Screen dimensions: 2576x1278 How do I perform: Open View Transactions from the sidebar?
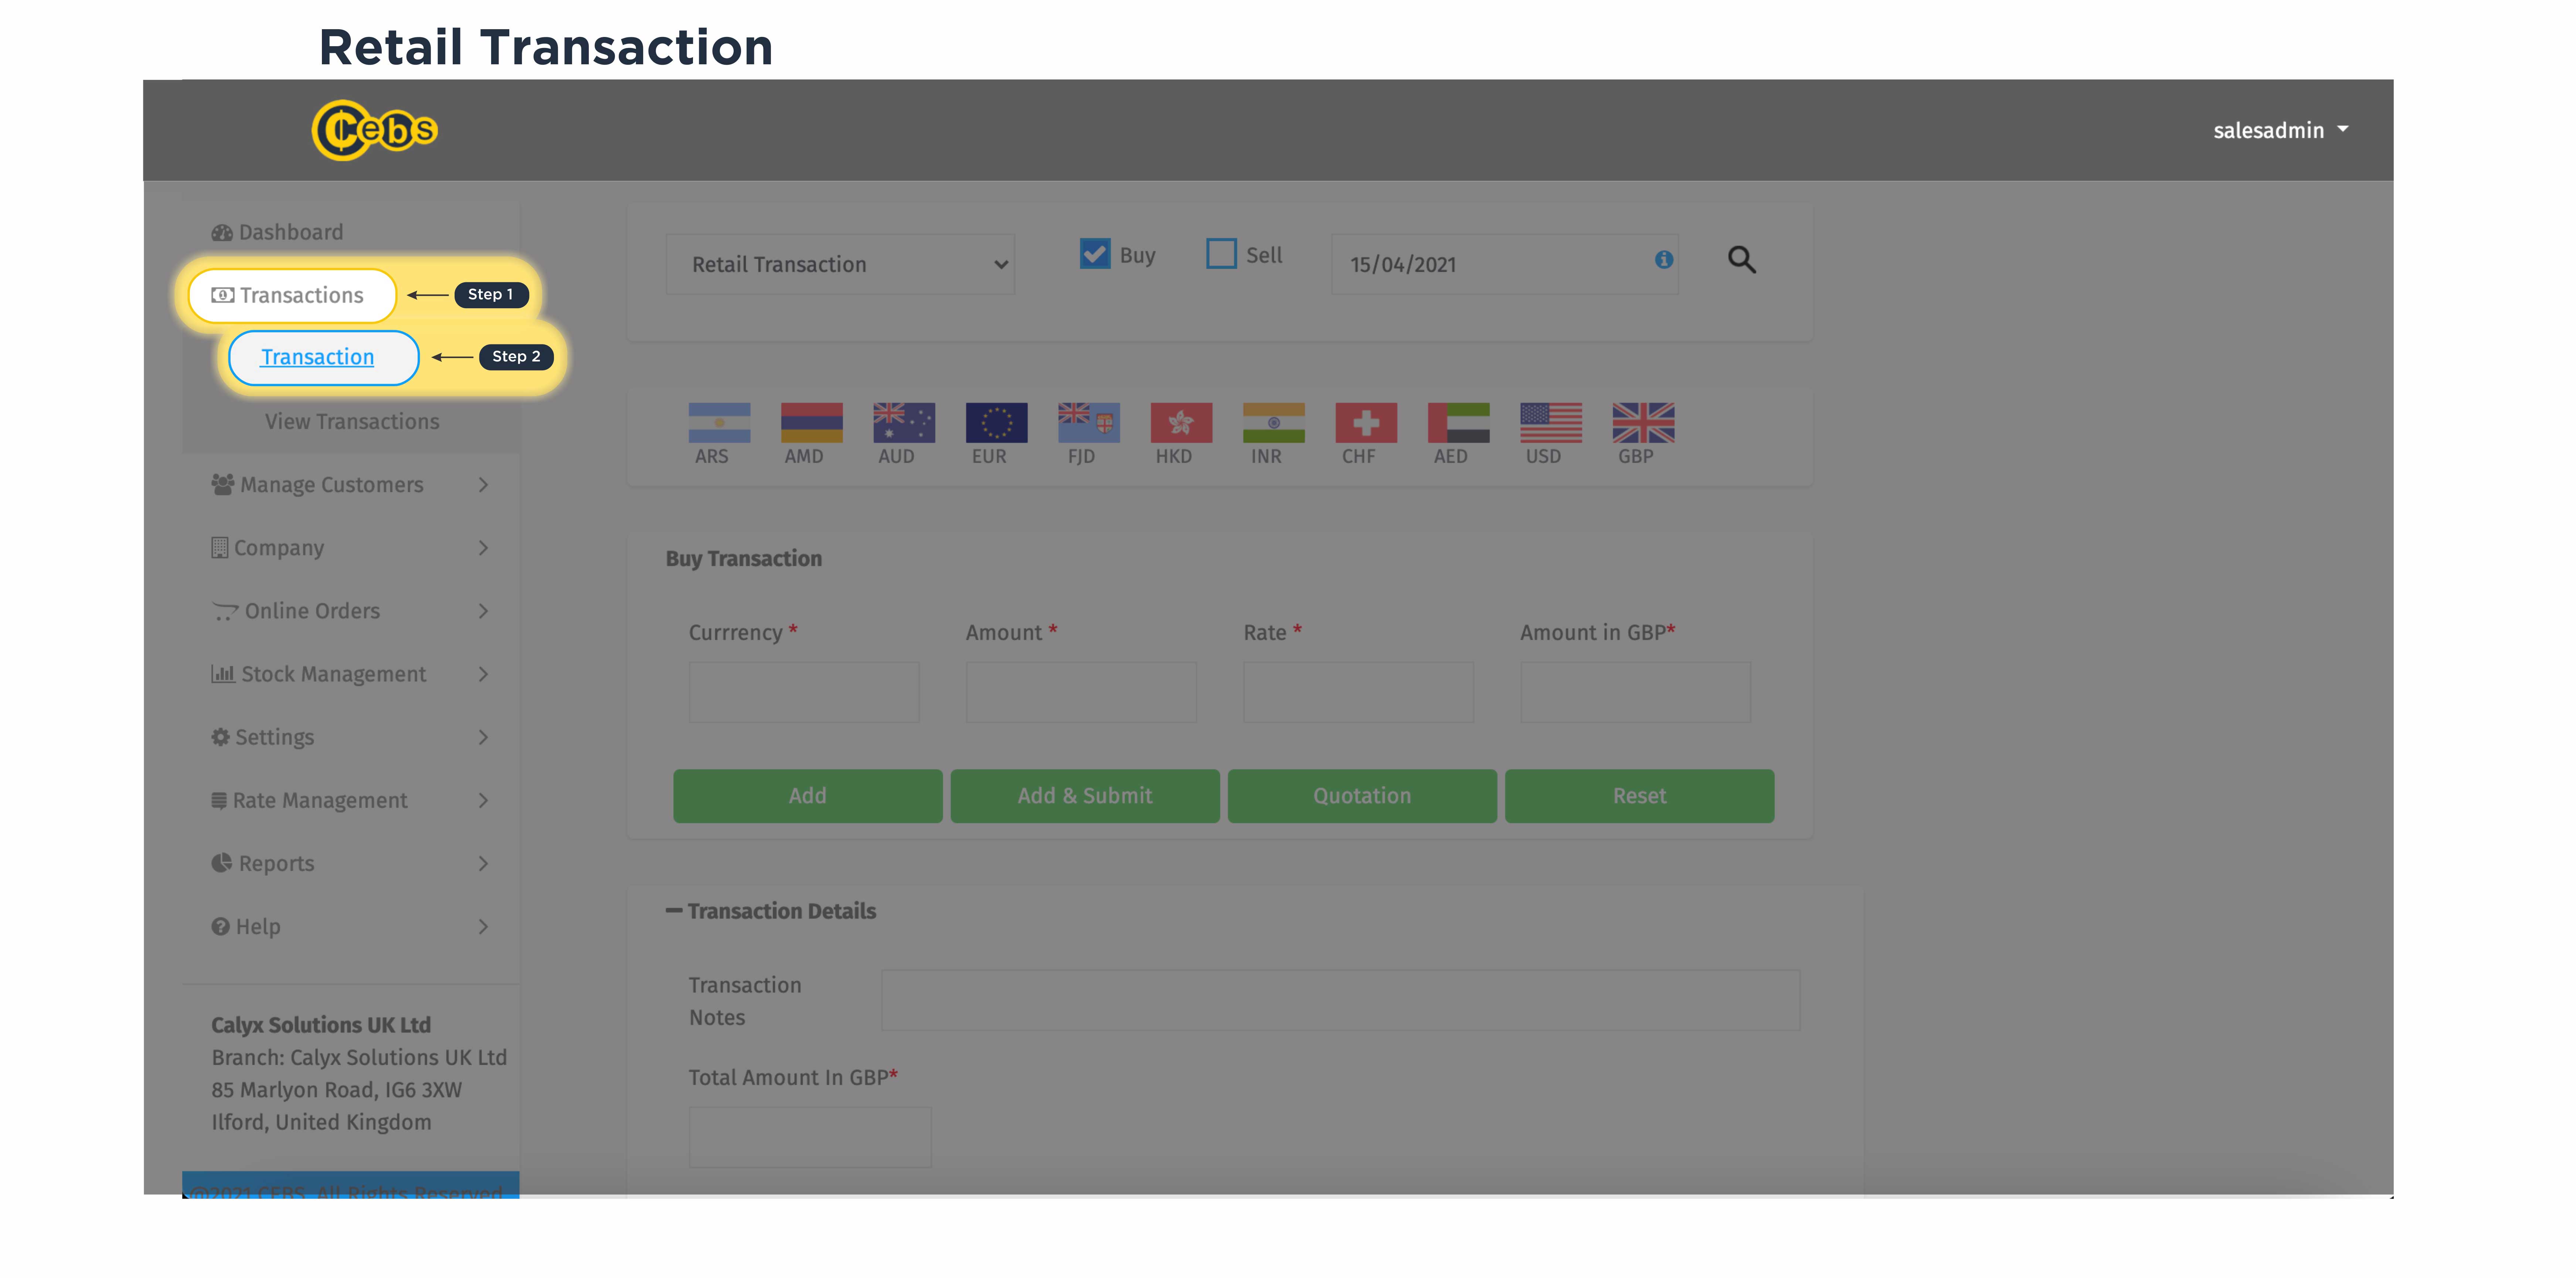351,421
